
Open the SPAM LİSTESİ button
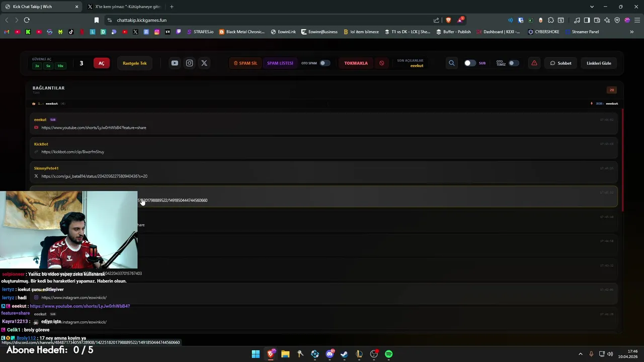pos(280,63)
